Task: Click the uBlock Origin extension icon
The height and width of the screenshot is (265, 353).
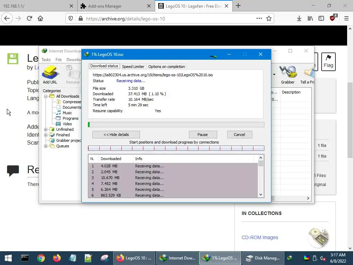Action: (x=333, y=18)
